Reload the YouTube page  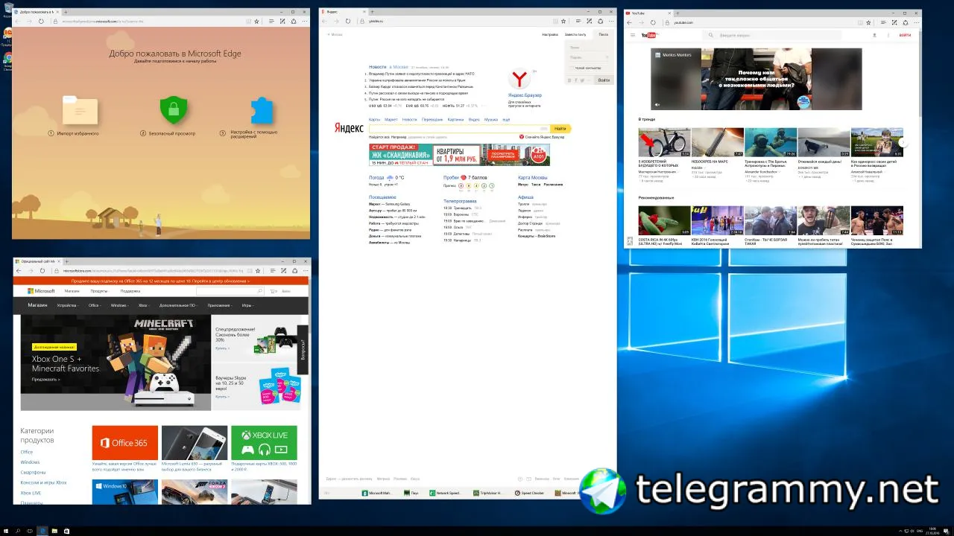(x=654, y=22)
